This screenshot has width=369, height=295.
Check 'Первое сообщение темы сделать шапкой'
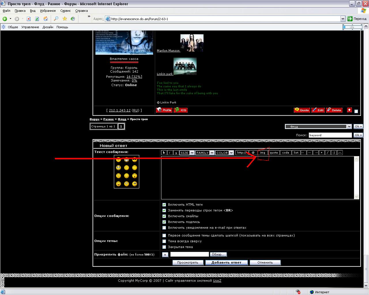coord(164,235)
